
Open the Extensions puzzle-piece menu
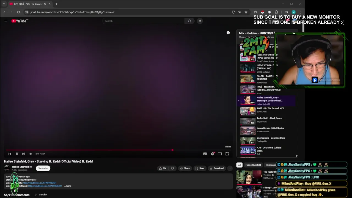click(276, 12)
